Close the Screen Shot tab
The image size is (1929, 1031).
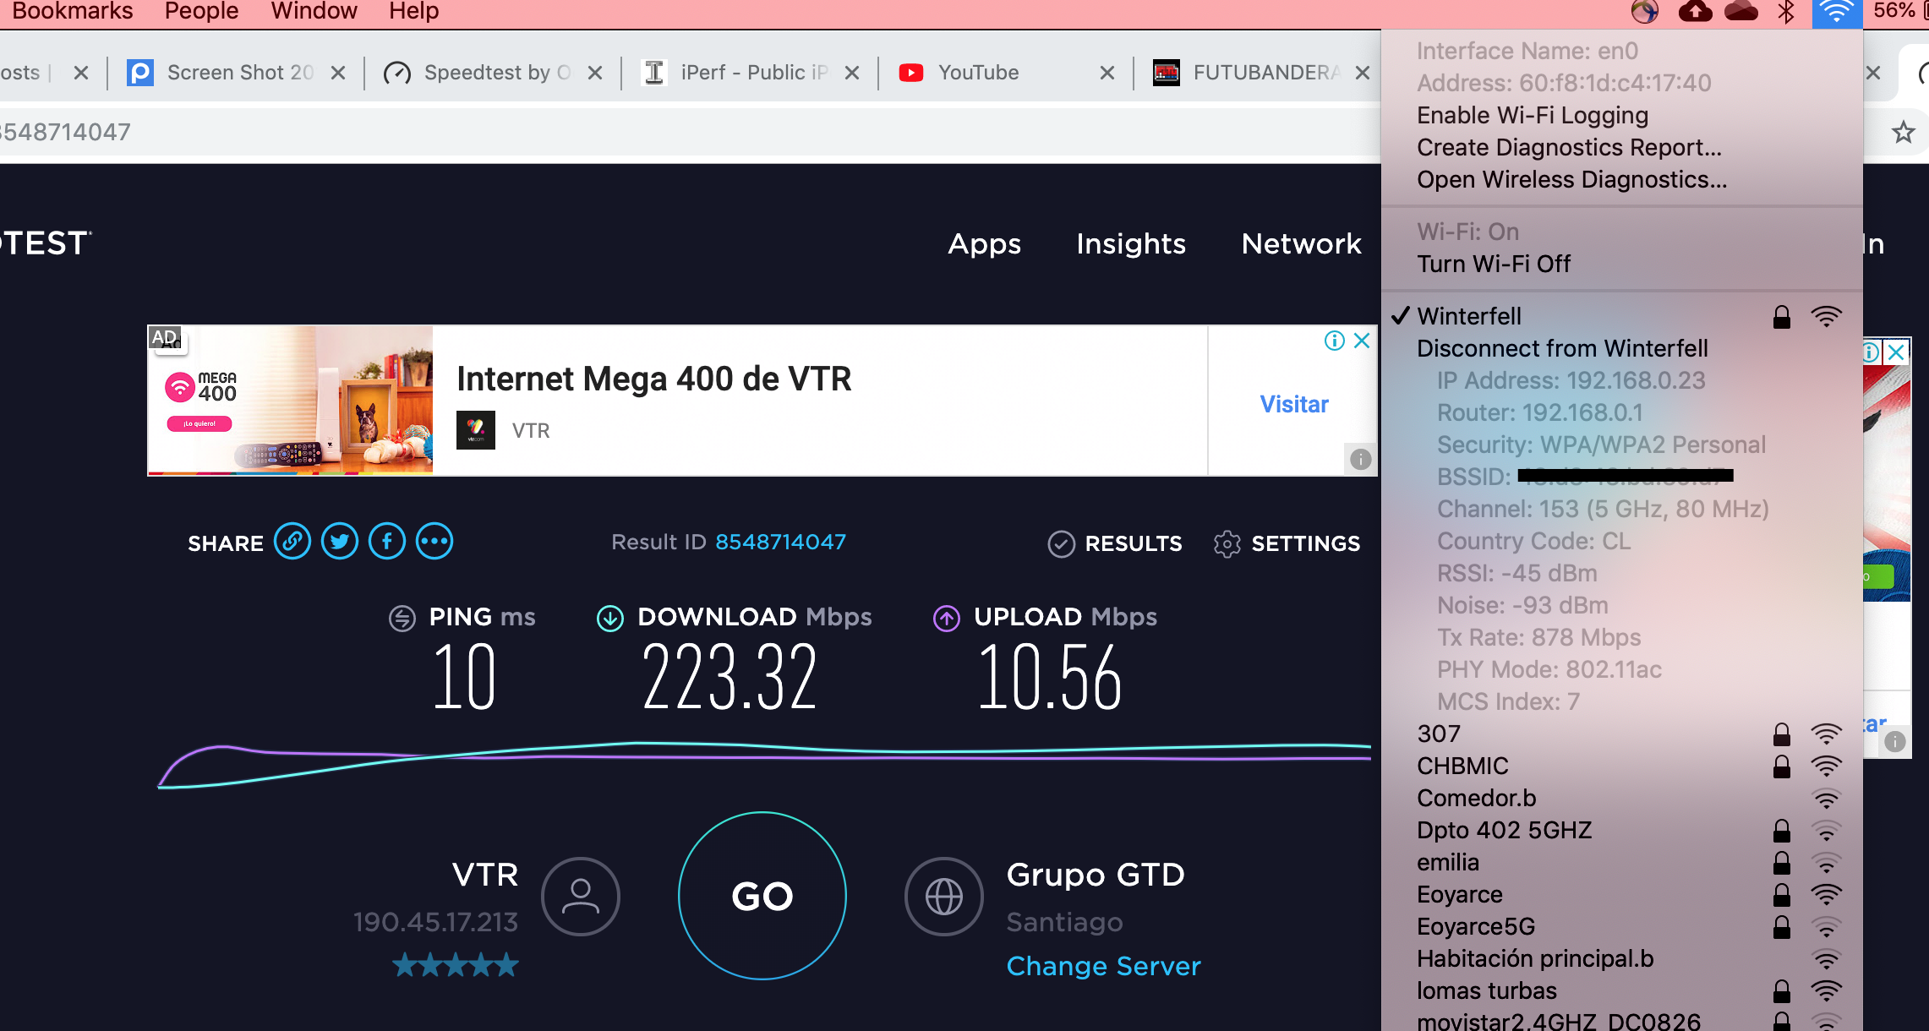338,73
